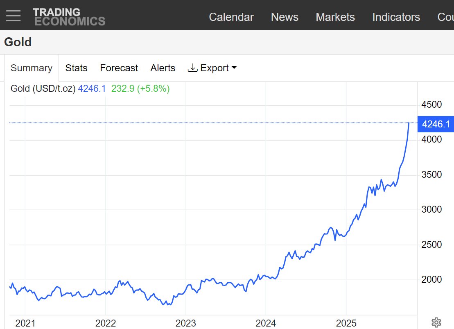
Task: Click the blue 4246.1 price badge on axis
Action: (x=436, y=124)
